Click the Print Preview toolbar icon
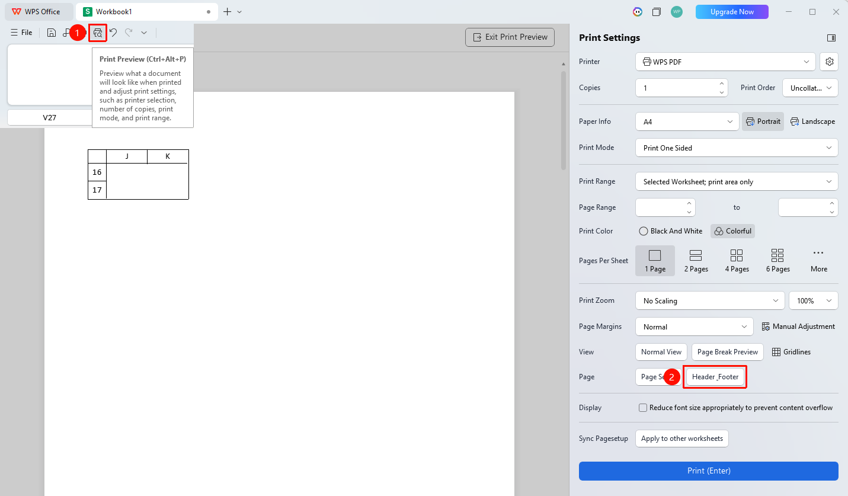This screenshot has width=848, height=496. pos(98,33)
